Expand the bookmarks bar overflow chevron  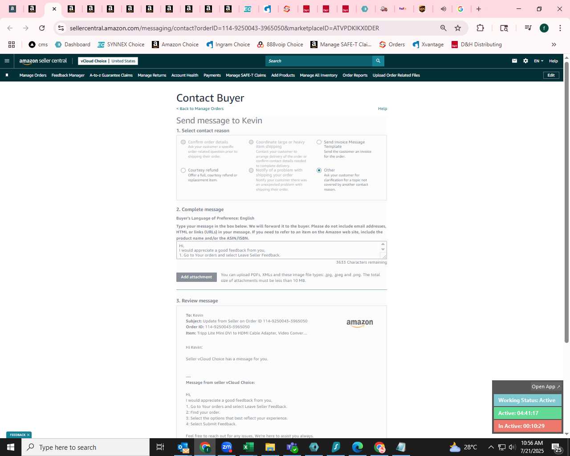pos(554,45)
